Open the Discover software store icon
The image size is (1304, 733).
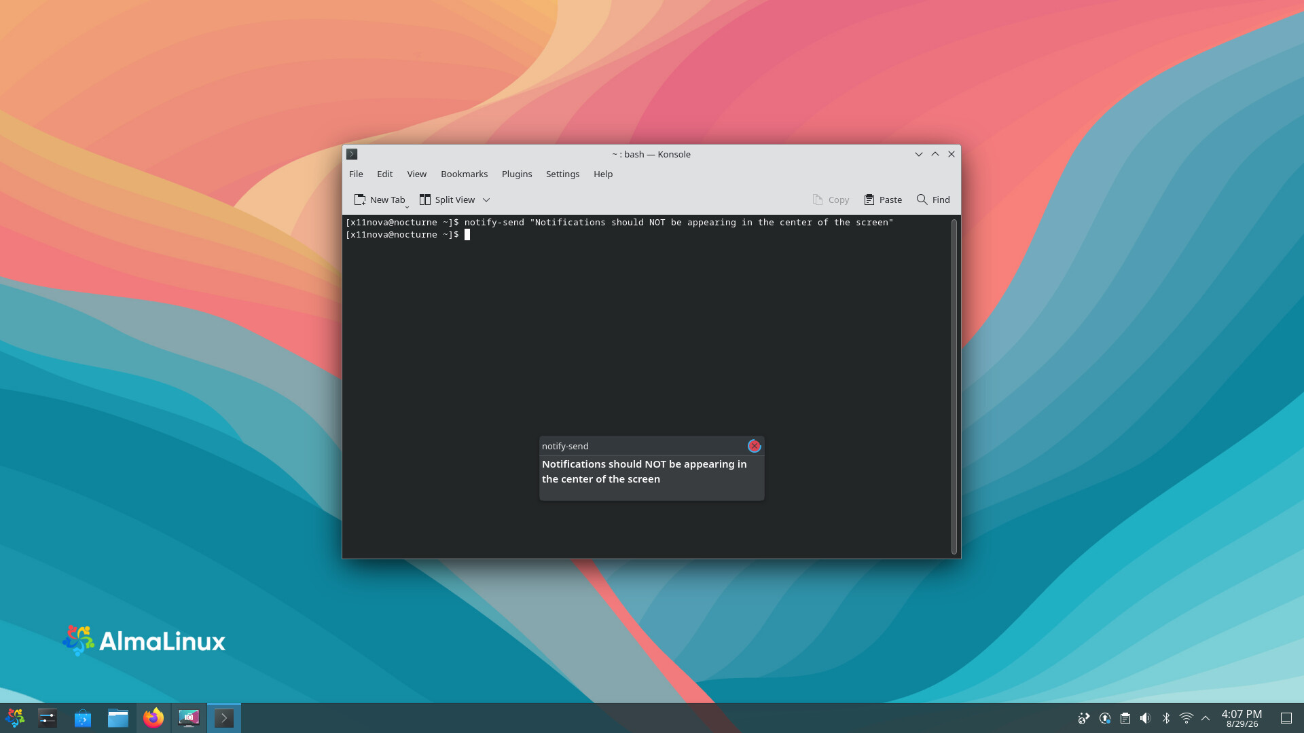pos(83,717)
